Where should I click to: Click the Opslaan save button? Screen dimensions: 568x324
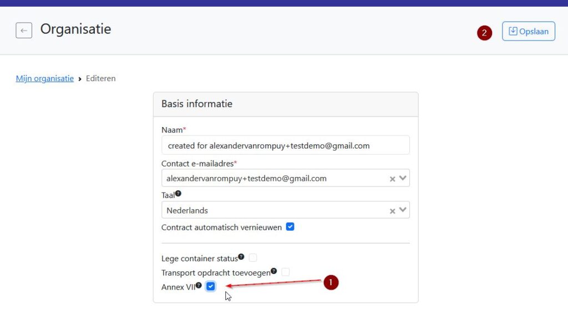coord(528,32)
